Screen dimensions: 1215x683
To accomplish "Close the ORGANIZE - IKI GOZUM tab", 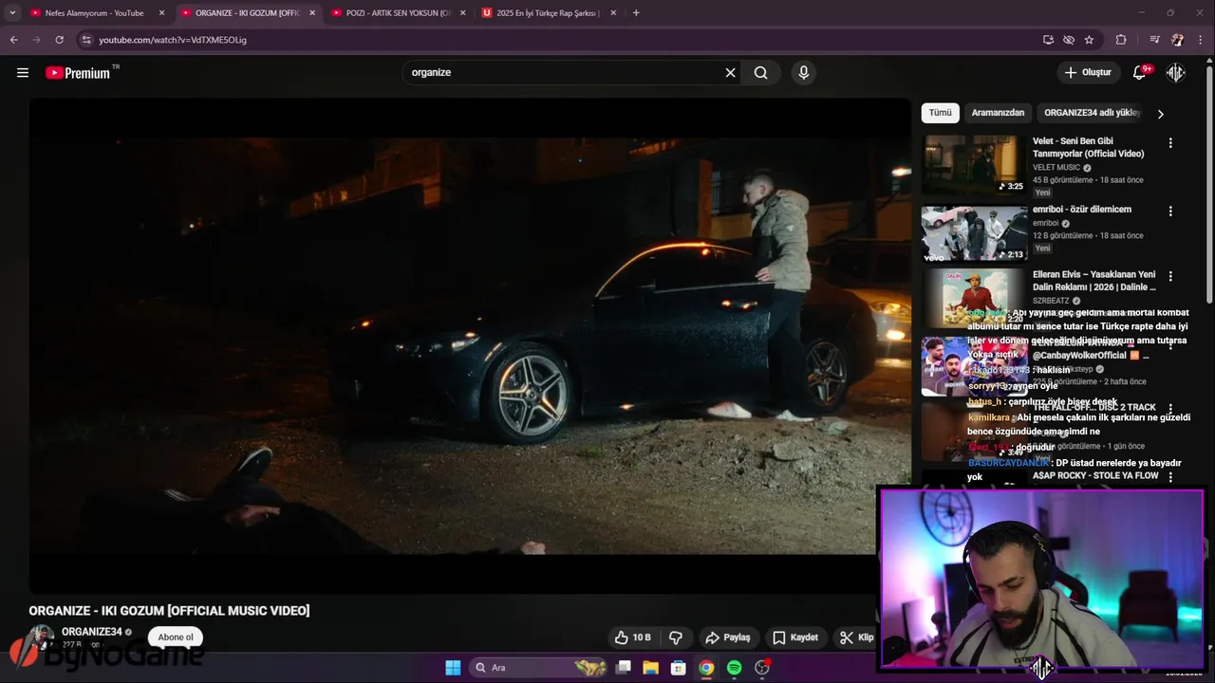I will tap(312, 13).
